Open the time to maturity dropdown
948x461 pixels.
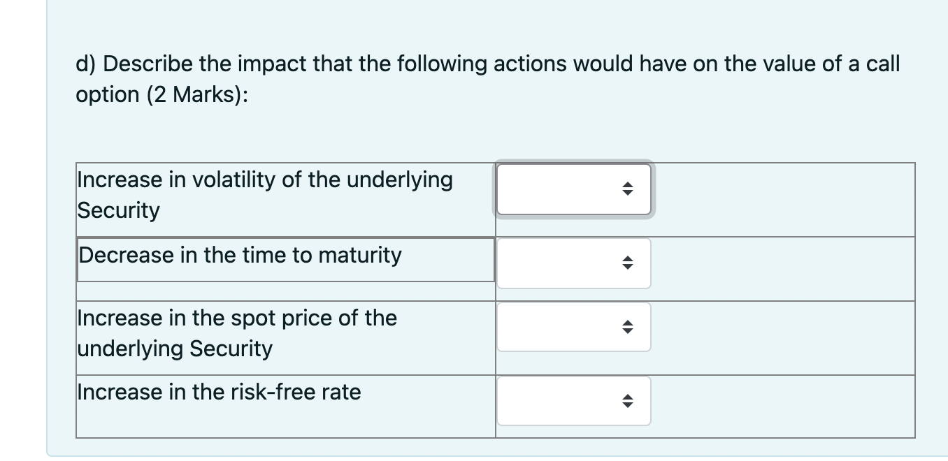tap(573, 263)
